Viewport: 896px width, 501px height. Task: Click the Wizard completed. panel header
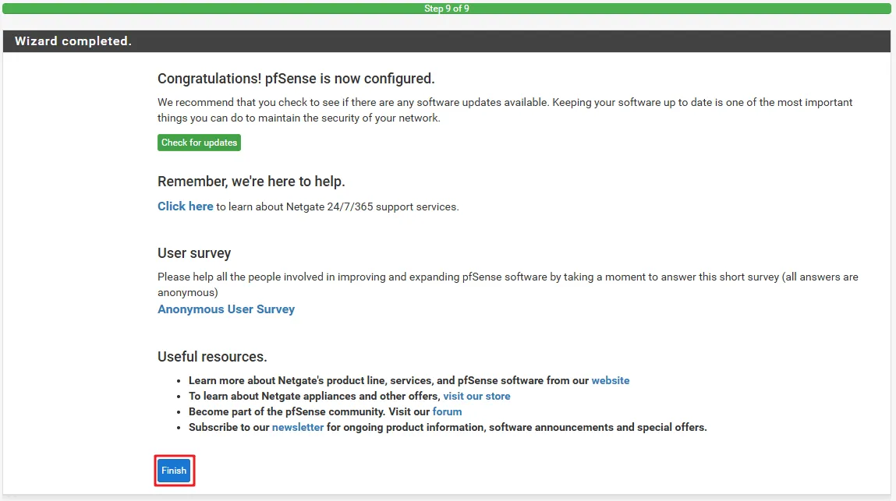[x=446, y=41]
